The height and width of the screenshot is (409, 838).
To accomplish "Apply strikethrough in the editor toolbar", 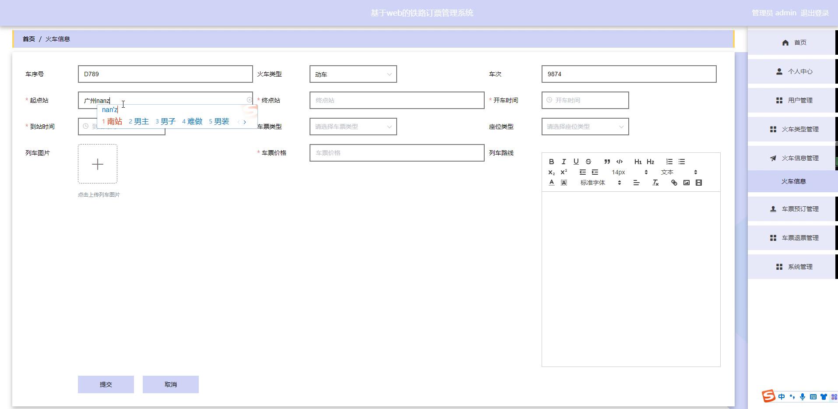I will [x=588, y=162].
